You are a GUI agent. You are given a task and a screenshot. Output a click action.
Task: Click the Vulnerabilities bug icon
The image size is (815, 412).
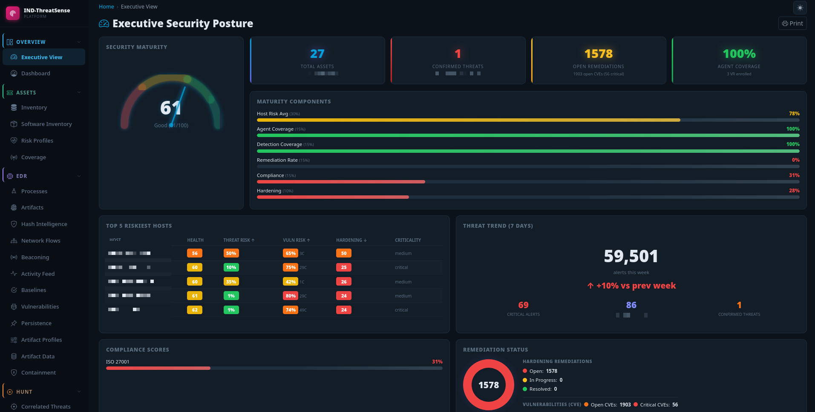pyautogui.click(x=14, y=306)
